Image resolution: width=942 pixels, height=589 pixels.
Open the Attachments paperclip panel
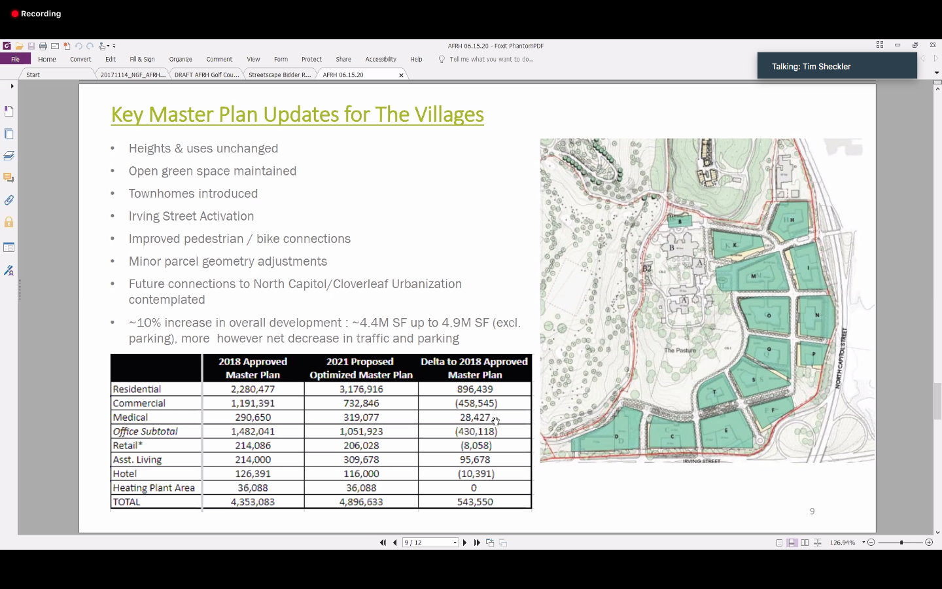[9, 200]
